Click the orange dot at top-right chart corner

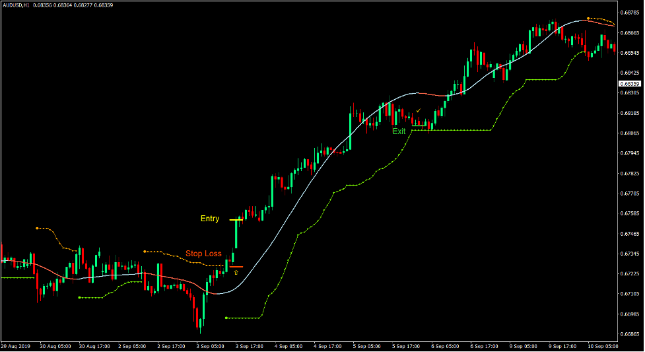click(588, 18)
